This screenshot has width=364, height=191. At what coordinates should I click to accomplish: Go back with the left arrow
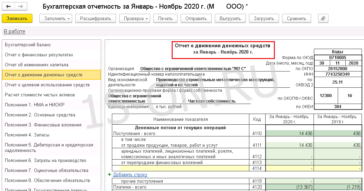pyautogui.click(x=8, y=7)
